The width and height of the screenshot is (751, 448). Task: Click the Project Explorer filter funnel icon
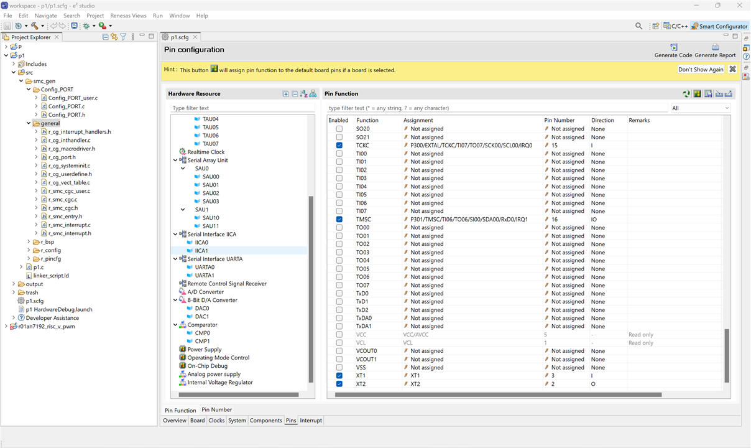tap(123, 37)
